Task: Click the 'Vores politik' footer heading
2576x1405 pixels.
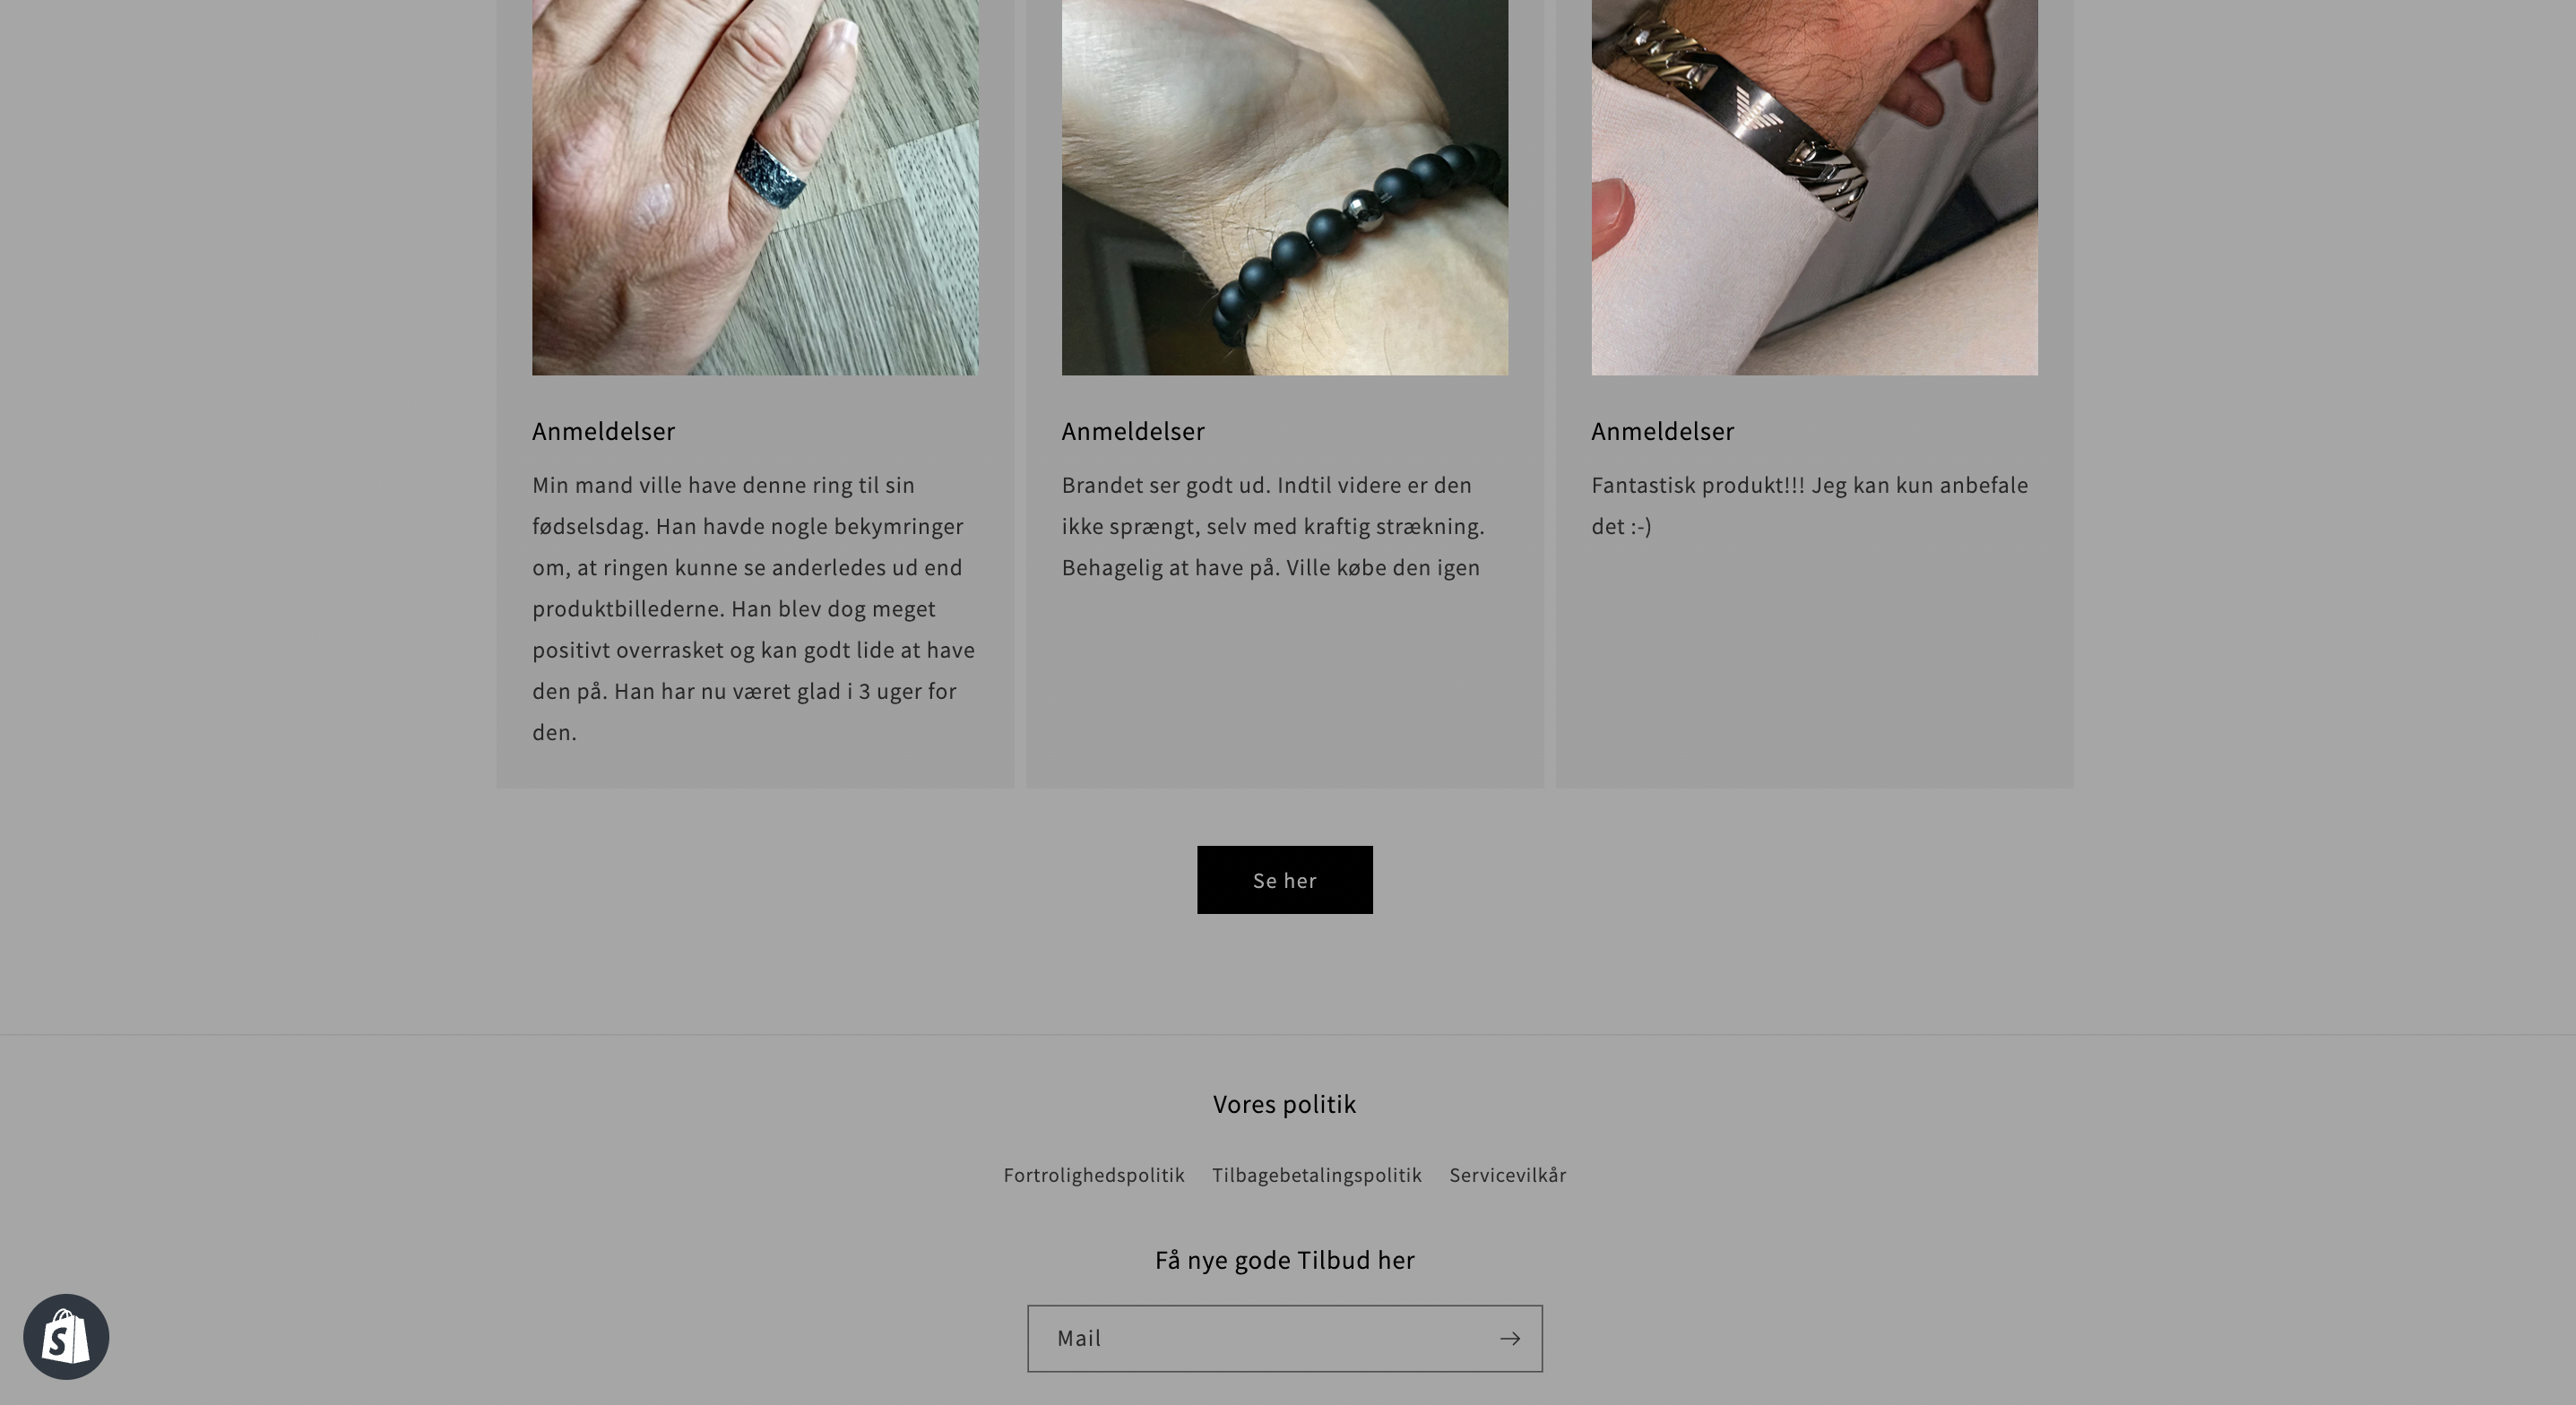Action: [1284, 1104]
